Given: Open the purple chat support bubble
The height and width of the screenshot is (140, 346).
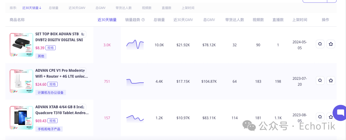Looking at the screenshot, I should click(340, 112).
